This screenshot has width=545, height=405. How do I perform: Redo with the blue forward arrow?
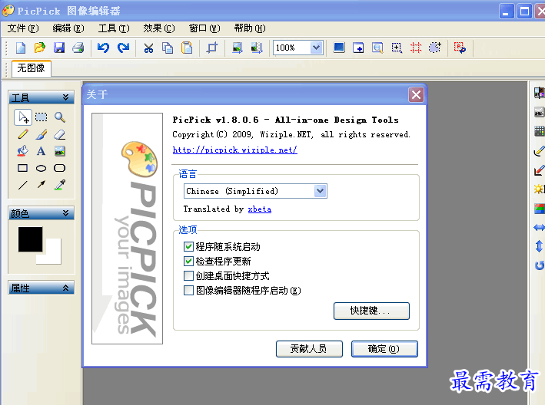pyautogui.click(x=123, y=48)
